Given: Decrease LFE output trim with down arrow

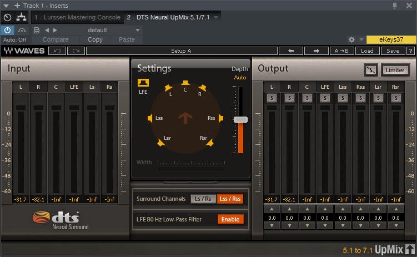Looking at the screenshot, I should point(325,226).
